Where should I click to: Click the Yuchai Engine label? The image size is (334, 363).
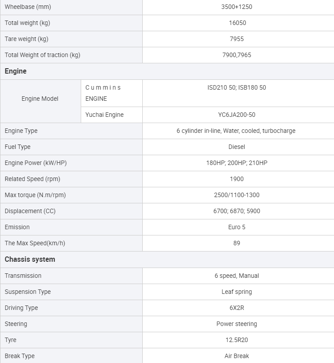pyautogui.click(x=104, y=115)
